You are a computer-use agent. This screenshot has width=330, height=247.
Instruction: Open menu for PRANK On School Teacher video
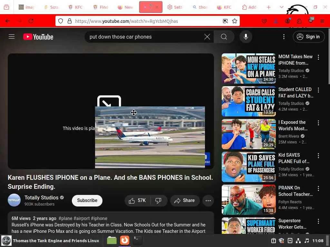click(318, 188)
